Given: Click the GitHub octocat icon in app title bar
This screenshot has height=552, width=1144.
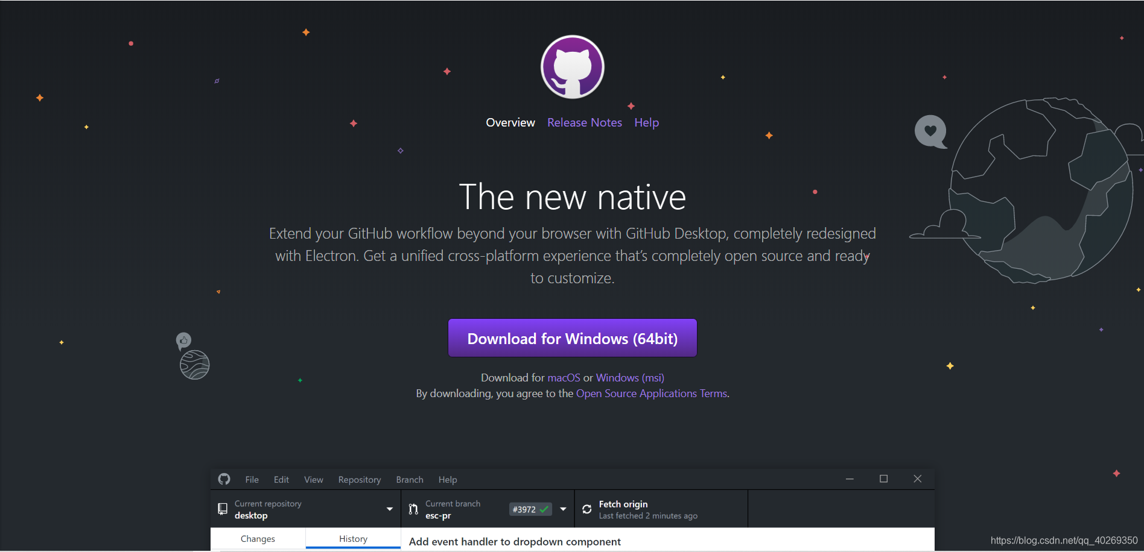Looking at the screenshot, I should [x=224, y=479].
